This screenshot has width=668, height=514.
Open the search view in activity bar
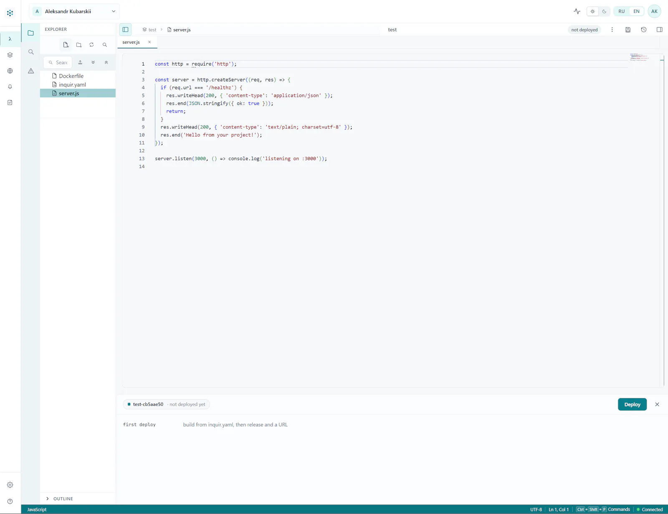point(31,52)
